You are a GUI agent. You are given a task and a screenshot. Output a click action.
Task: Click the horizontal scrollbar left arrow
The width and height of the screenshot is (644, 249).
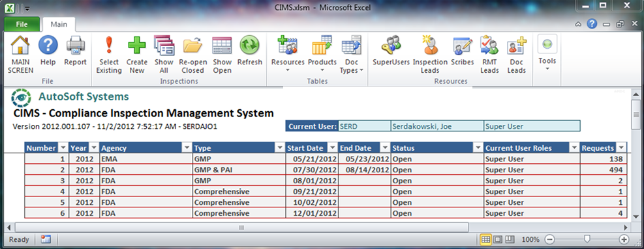point(9,228)
